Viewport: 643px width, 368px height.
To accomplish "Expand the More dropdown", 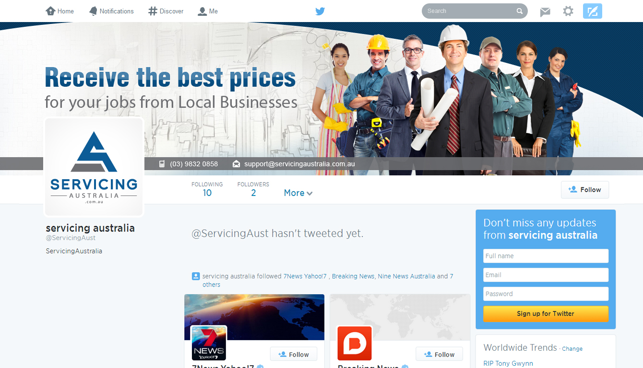I will [298, 193].
